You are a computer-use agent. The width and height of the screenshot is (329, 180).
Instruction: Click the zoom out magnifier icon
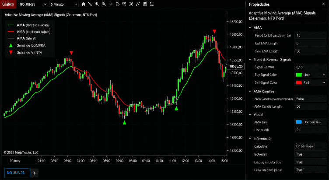pyautogui.click(x=104, y=4)
